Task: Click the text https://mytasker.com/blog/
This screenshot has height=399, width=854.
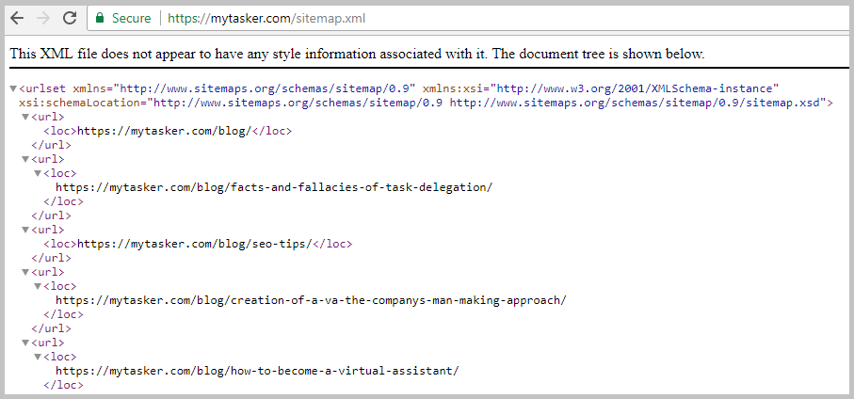Action: (164, 131)
